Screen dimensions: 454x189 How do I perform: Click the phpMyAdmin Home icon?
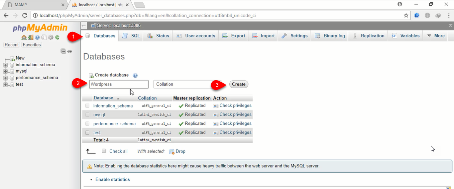click(x=24, y=37)
